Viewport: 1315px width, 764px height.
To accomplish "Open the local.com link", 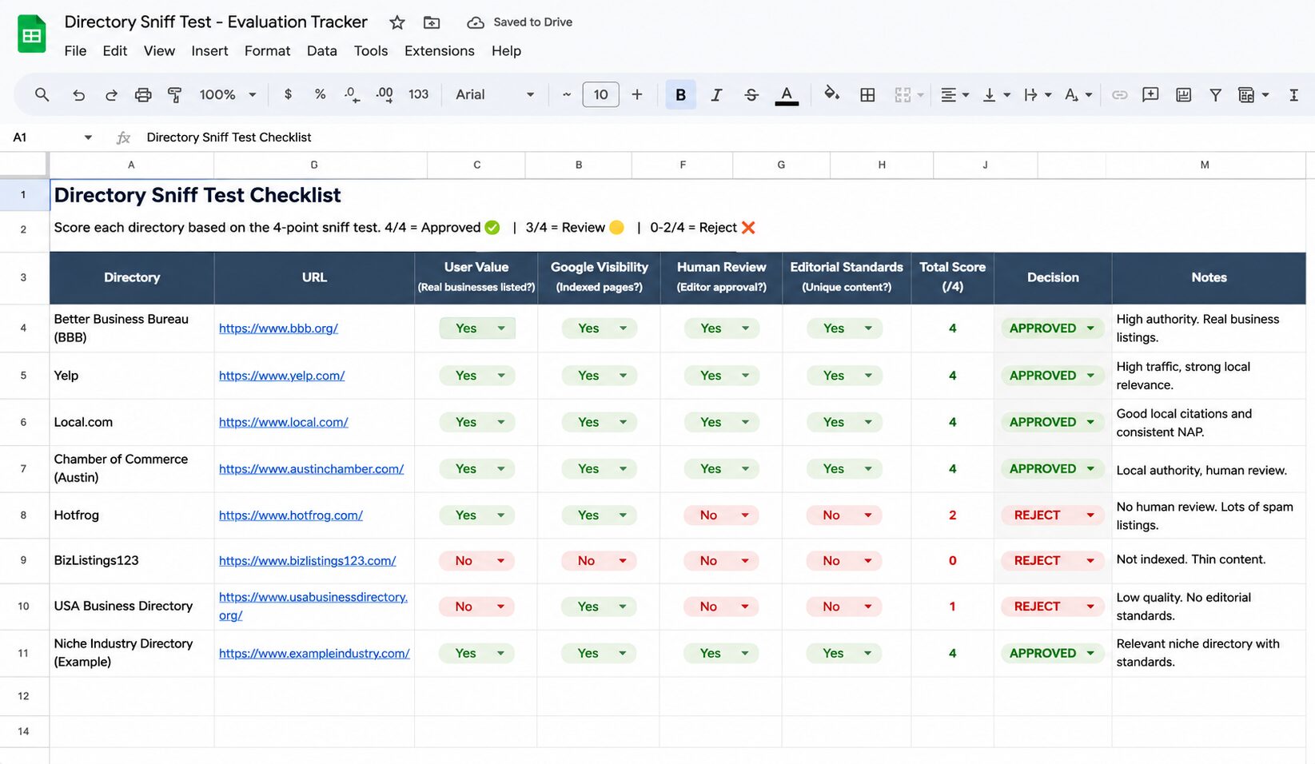I will coord(283,422).
